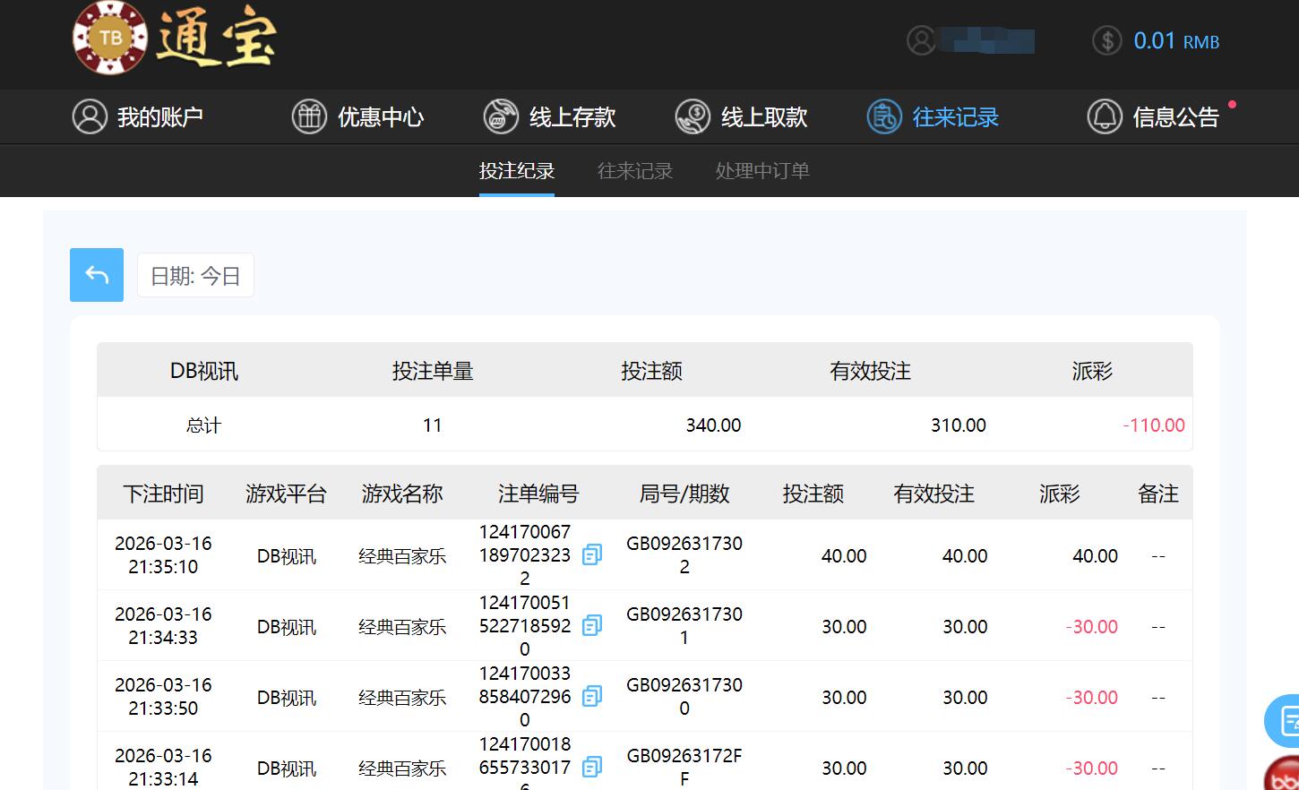Select the 投注纪录 betting records tab
Viewport: 1299px width, 790px height.
pyautogui.click(x=517, y=171)
